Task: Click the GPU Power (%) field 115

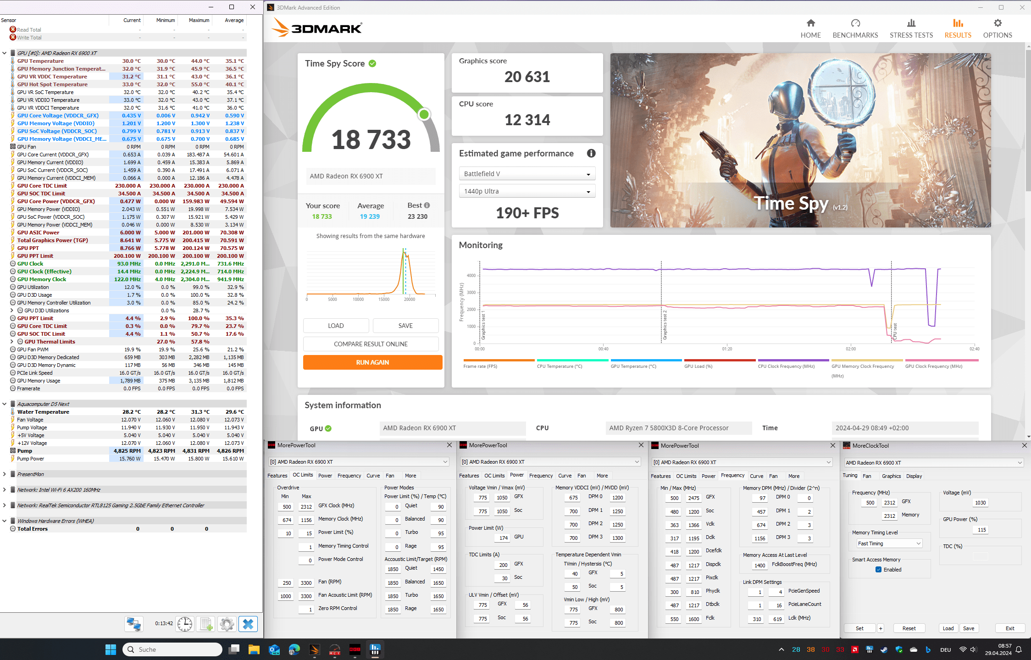Action: (980, 530)
